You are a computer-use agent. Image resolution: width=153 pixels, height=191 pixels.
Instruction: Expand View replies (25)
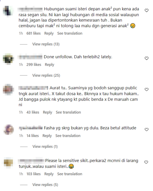tap(46, 75)
